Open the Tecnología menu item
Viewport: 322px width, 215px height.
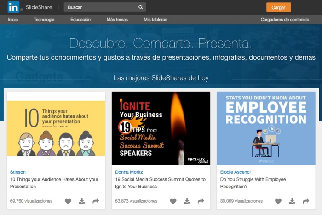click(44, 19)
